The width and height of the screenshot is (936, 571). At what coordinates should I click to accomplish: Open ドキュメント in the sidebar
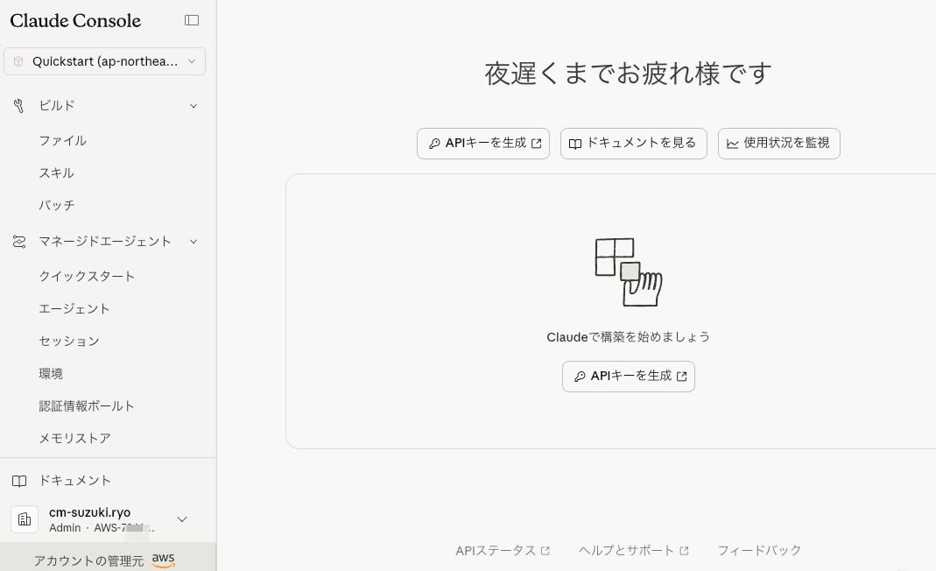tap(74, 480)
